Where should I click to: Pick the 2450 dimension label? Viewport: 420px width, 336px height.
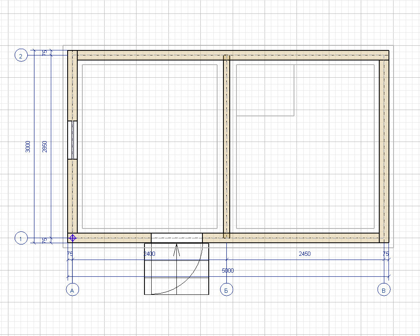tap(304, 254)
